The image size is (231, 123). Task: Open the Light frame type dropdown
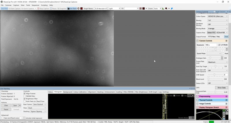point(114,9)
